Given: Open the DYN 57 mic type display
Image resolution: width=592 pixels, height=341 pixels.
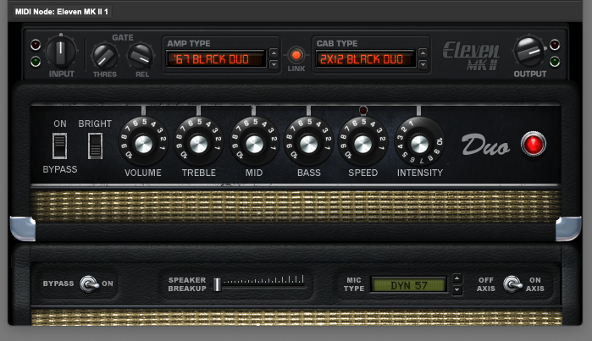Looking at the screenshot, I should coord(409,285).
